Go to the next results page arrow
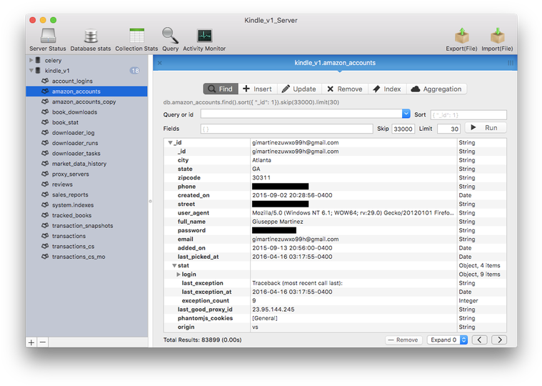542x386 pixels. click(499, 340)
